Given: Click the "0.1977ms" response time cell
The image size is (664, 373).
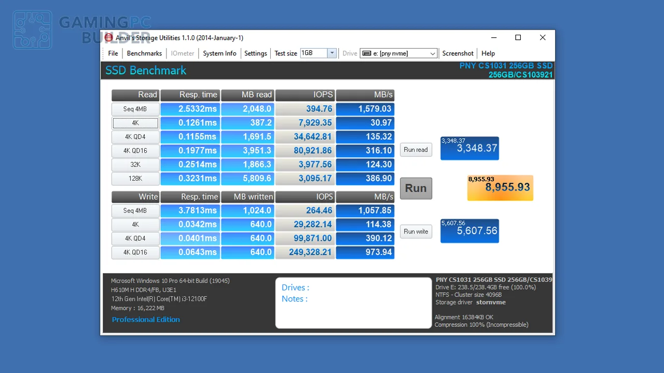Looking at the screenshot, I should [x=190, y=151].
